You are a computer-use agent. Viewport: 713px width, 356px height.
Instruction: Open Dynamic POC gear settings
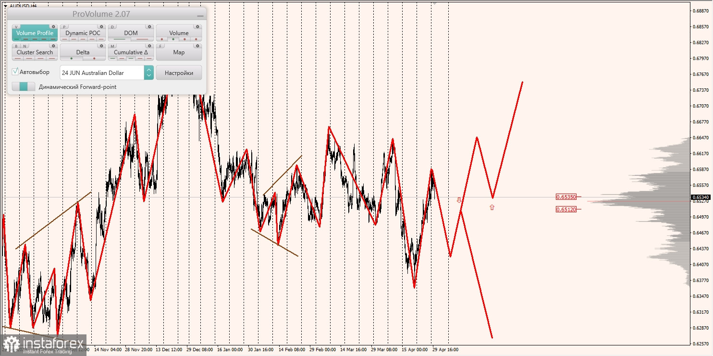click(101, 26)
